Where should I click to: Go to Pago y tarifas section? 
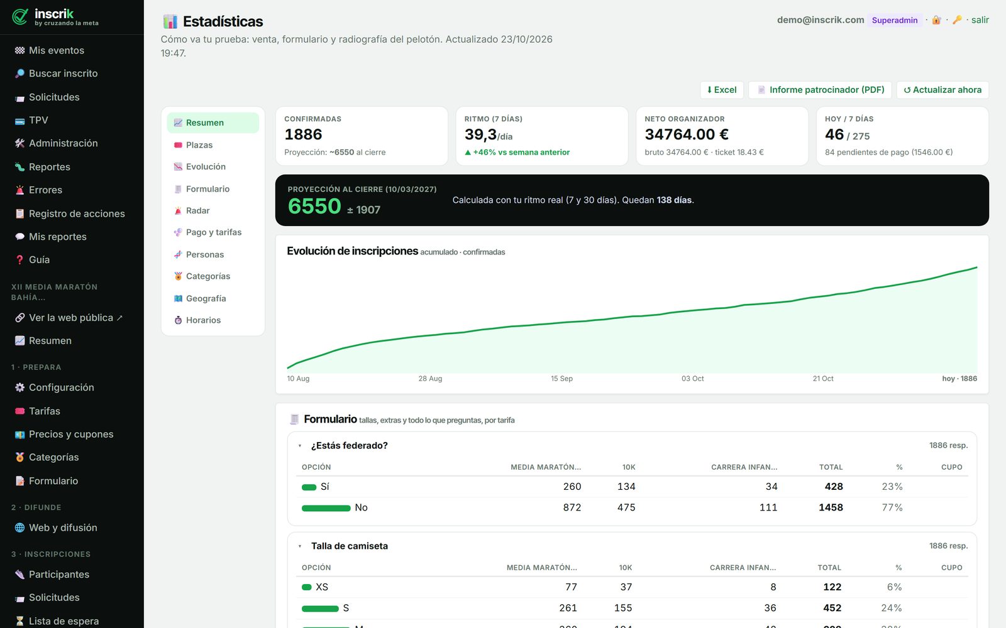tap(213, 232)
